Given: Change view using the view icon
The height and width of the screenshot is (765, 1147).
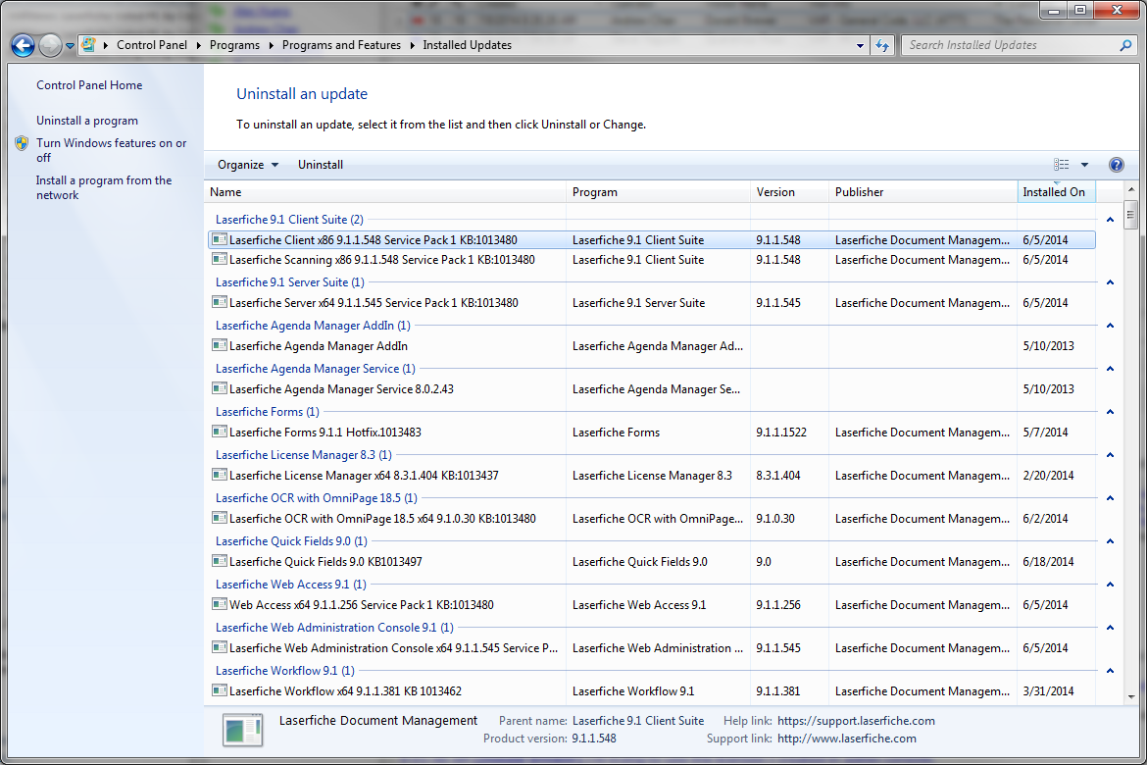Looking at the screenshot, I should (x=1062, y=165).
